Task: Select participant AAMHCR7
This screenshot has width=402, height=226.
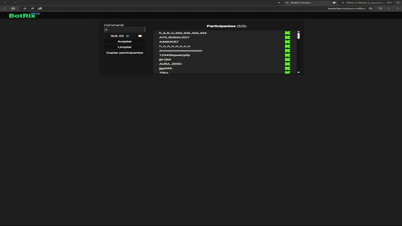Action: point(169,42)
